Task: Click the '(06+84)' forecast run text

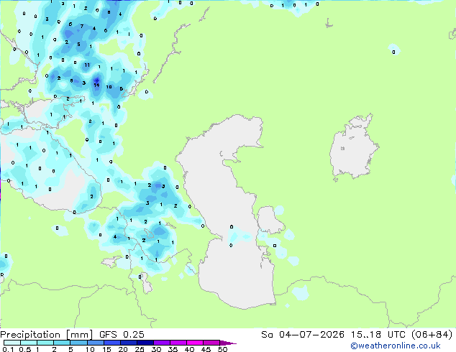Action: 432,334
